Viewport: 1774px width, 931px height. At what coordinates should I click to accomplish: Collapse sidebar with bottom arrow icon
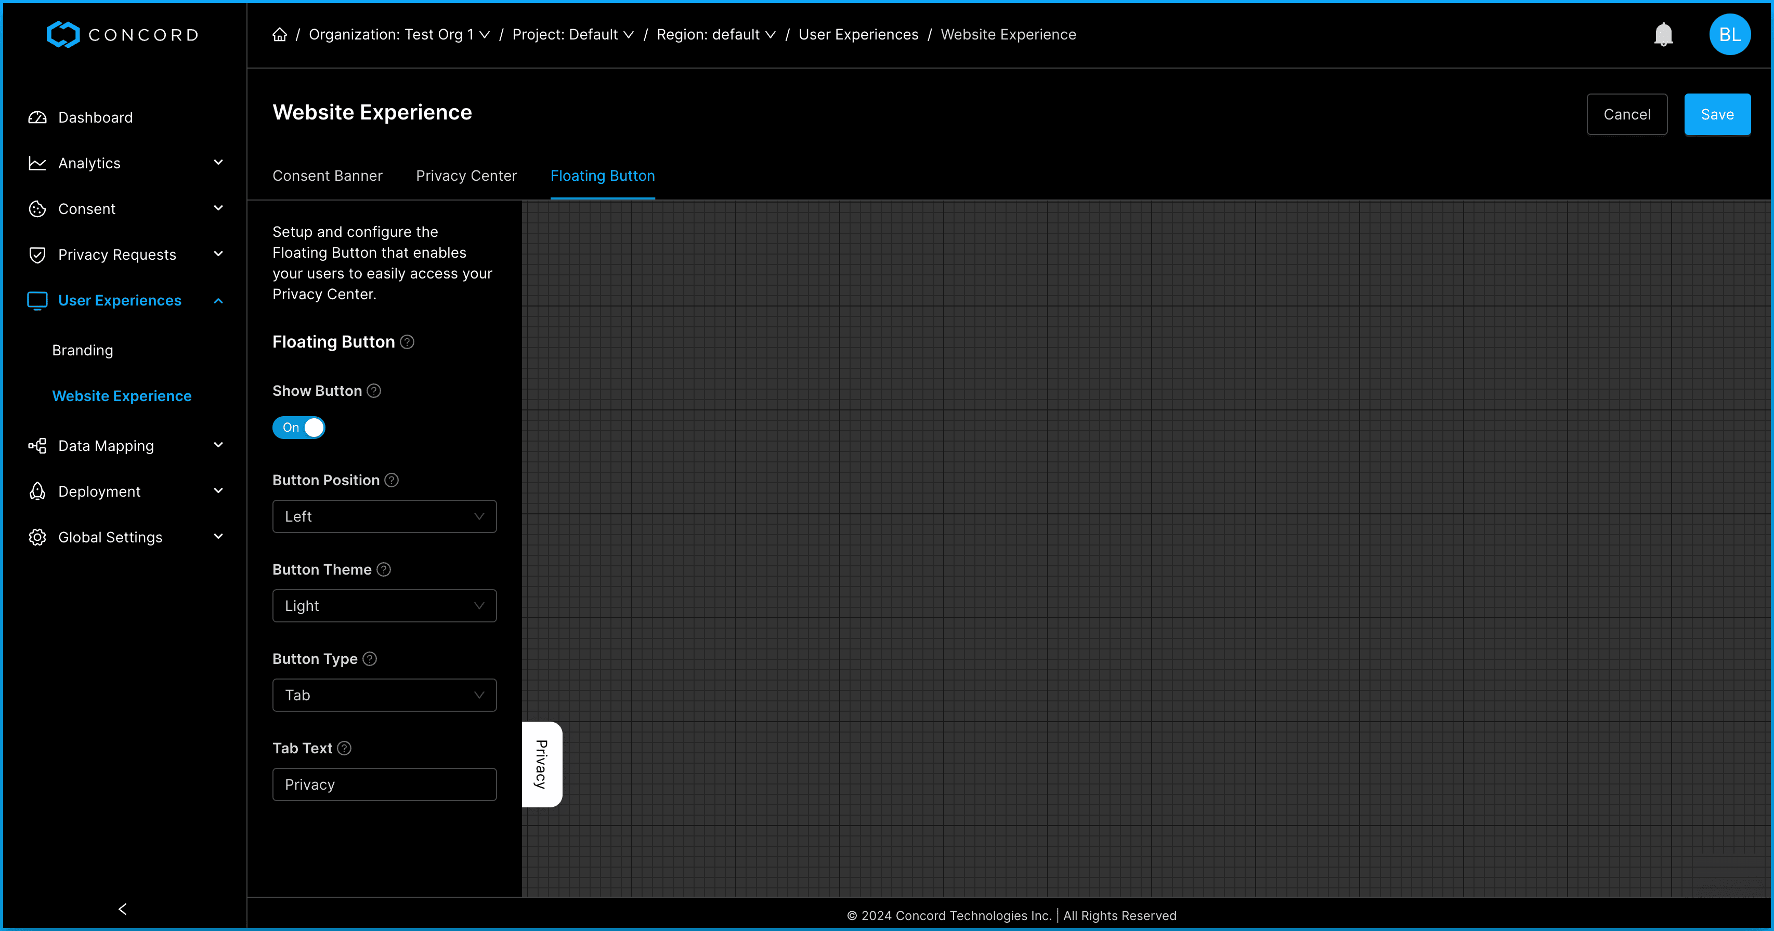tap(123, 909)
